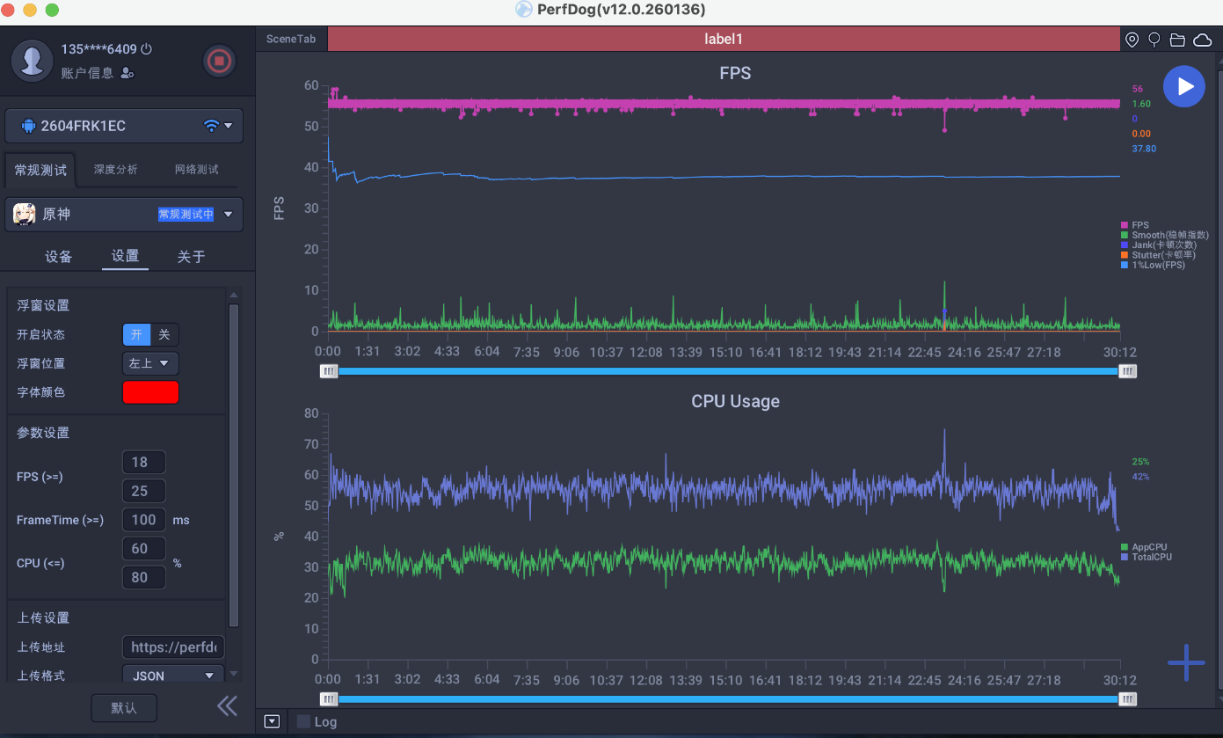Click the logout power icon beside account
Screen dimensions: 1223x738
click(147, 49)
